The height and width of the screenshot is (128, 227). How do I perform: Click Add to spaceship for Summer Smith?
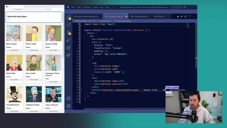coord(54,50)
